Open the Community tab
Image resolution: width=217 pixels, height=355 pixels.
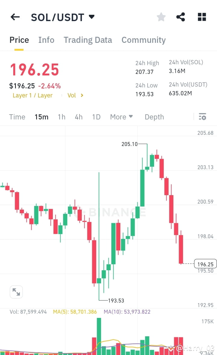pyautogui.click(x=143, y=40)
